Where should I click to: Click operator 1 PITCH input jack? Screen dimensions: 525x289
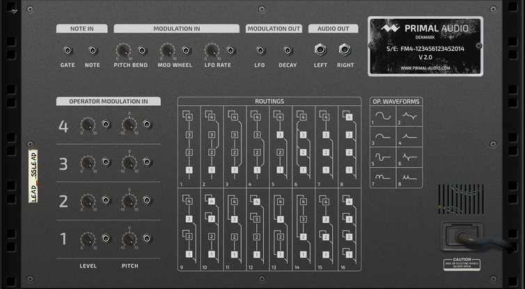(x=147, y=238)
